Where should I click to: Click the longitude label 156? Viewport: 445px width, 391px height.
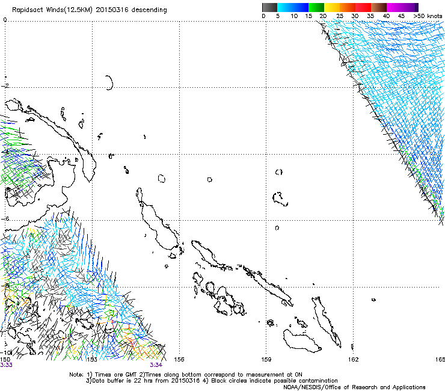(179, 360)
